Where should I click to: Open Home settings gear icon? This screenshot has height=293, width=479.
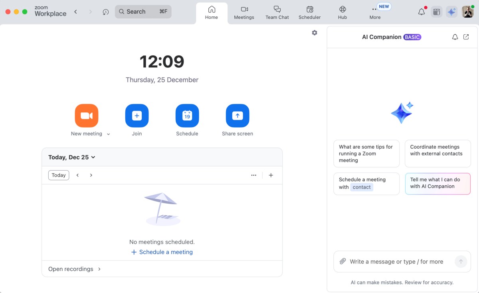(315, 33)
